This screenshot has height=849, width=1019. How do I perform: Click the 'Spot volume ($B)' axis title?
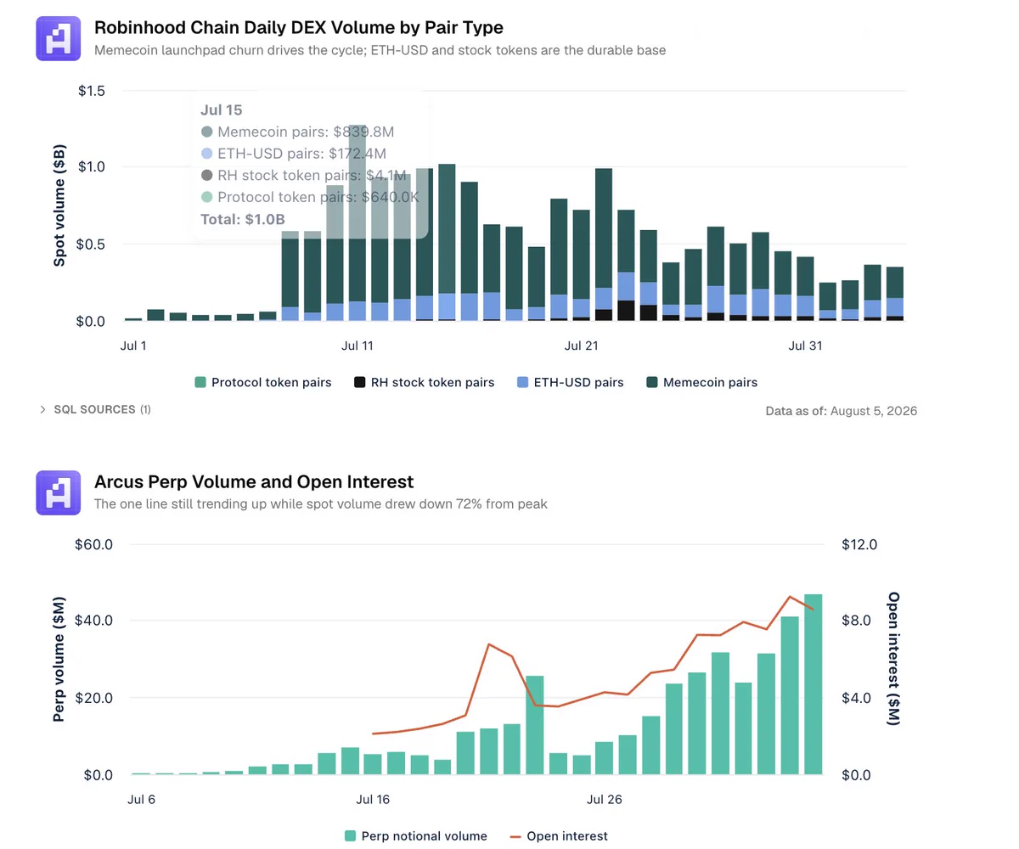coord(59,205)
